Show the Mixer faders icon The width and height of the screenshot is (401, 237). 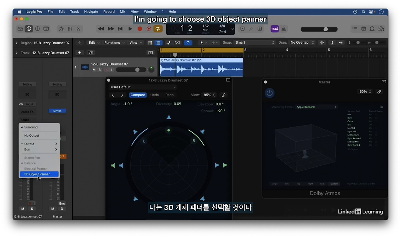coord(70,29)
